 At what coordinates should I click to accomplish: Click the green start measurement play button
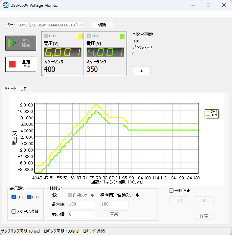click(x=21, y=43)
